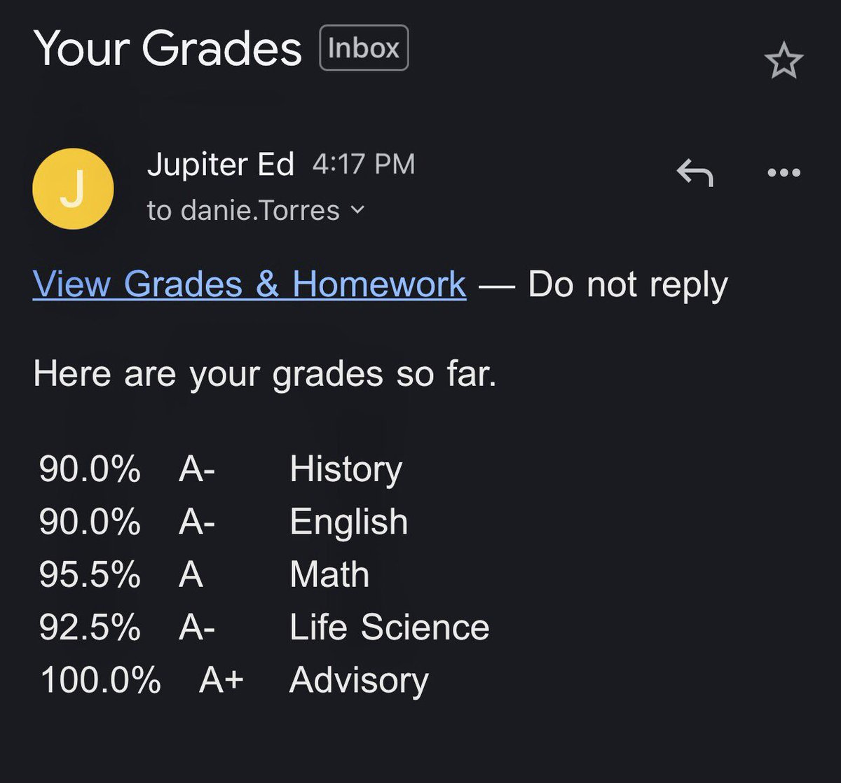Image resolution: width=841 pixels, height=783 pixels.
Task: Tap the 'to danie.Torres' recipient text
Action: coord(243,210)
